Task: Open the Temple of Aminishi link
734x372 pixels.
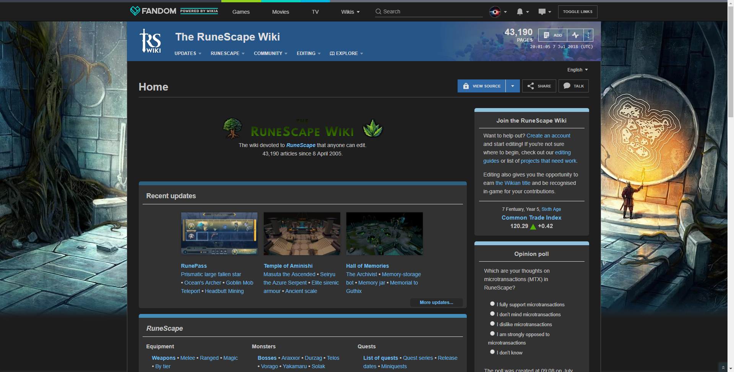Action: (x=288, y=266)
